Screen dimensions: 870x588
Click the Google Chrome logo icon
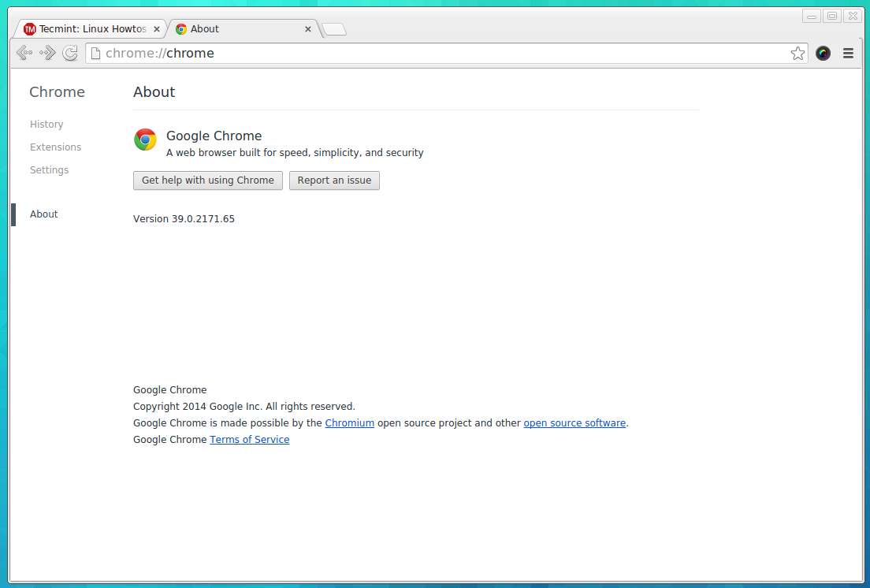point(145,140)
